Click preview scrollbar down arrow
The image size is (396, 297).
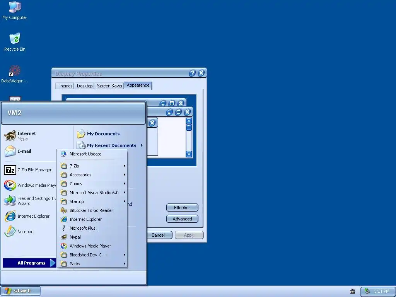tap(189, 154)
